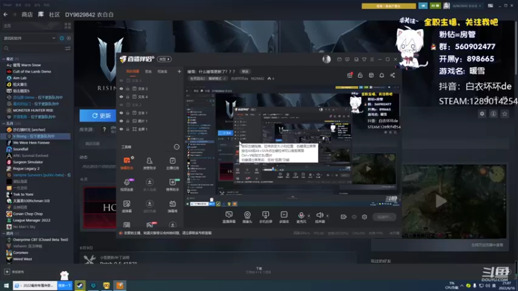Open the 视频连麦 tool icon
This screenshot has height=291, width=518.
pos(127,184)
